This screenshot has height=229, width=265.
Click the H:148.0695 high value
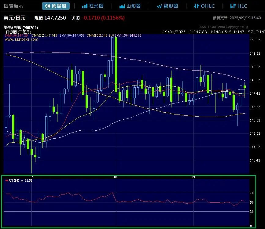pos(220,32)
